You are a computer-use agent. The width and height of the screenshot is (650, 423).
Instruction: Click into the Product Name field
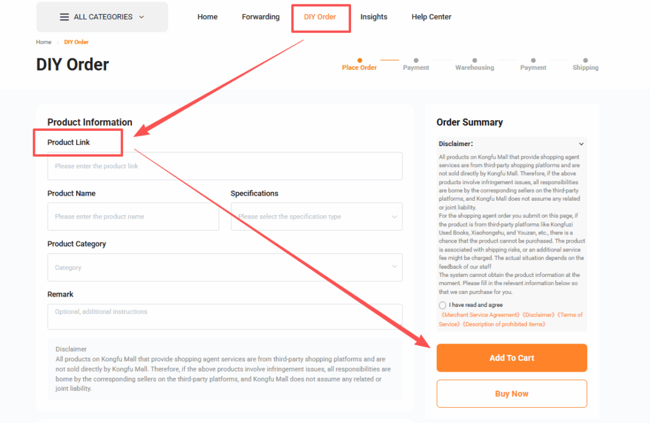pos(133,217)
